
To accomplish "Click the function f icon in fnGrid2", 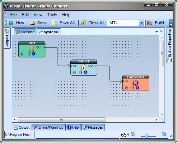I will point(84,67).
